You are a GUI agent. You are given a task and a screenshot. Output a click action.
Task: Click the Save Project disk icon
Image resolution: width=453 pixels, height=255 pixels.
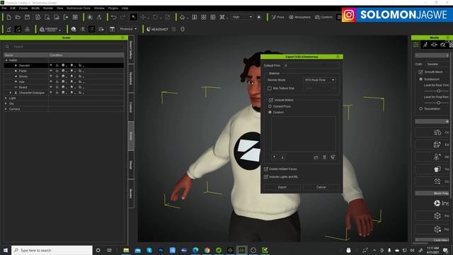coord(27,17)
